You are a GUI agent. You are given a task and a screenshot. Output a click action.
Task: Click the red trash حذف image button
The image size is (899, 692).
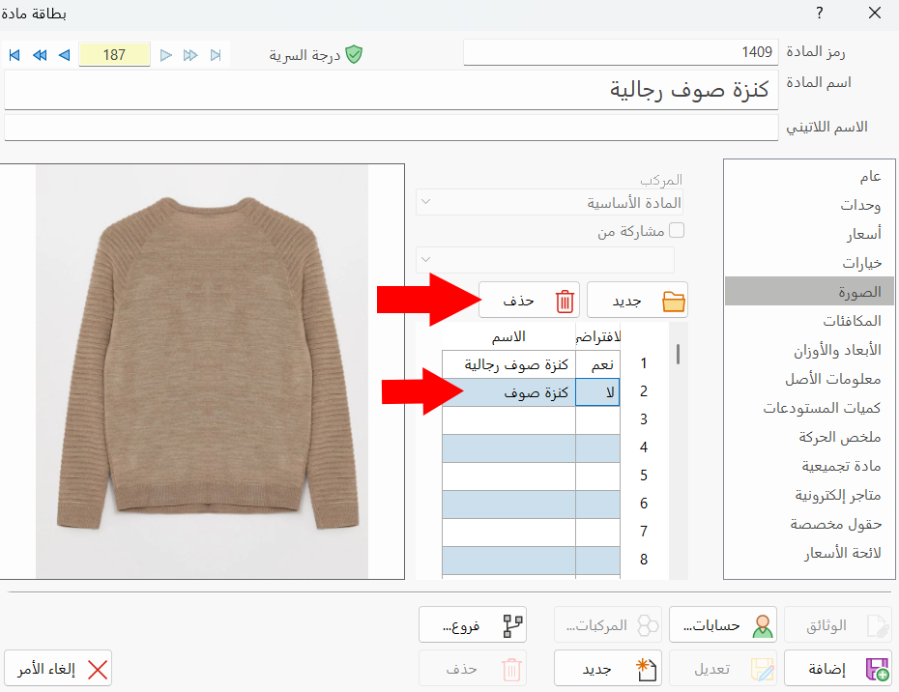pyautogui.click(x=529, y=300)
